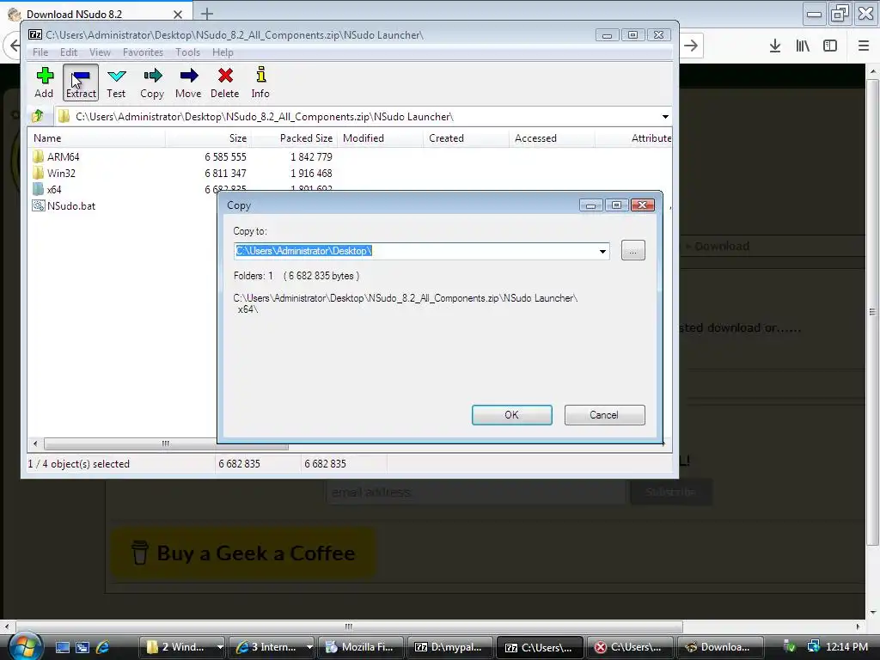Click the Move toolbar icon
The width and height of the screenshot is (880, 660).
(188, 82)
